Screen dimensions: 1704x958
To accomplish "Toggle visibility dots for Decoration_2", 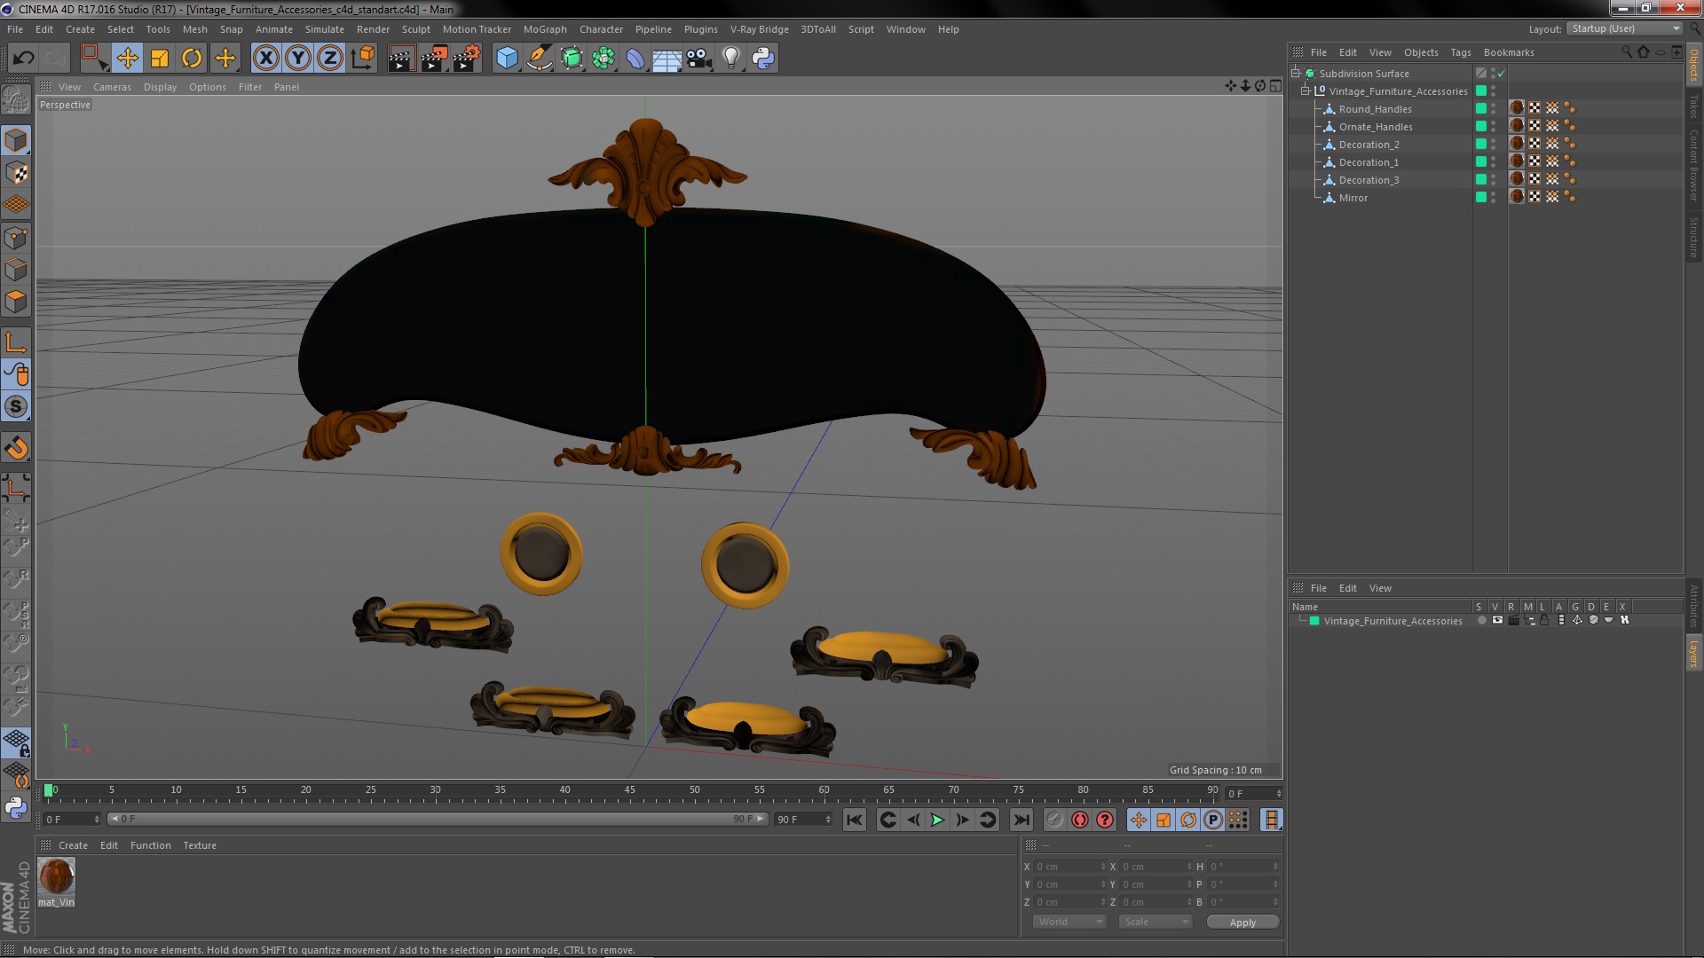I will point(1493,144).
